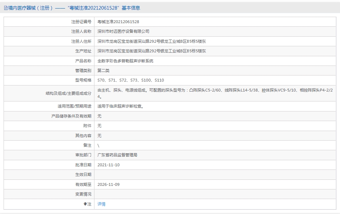Click the 附件 label
The image size is (340, 214).
coord(87,126)
